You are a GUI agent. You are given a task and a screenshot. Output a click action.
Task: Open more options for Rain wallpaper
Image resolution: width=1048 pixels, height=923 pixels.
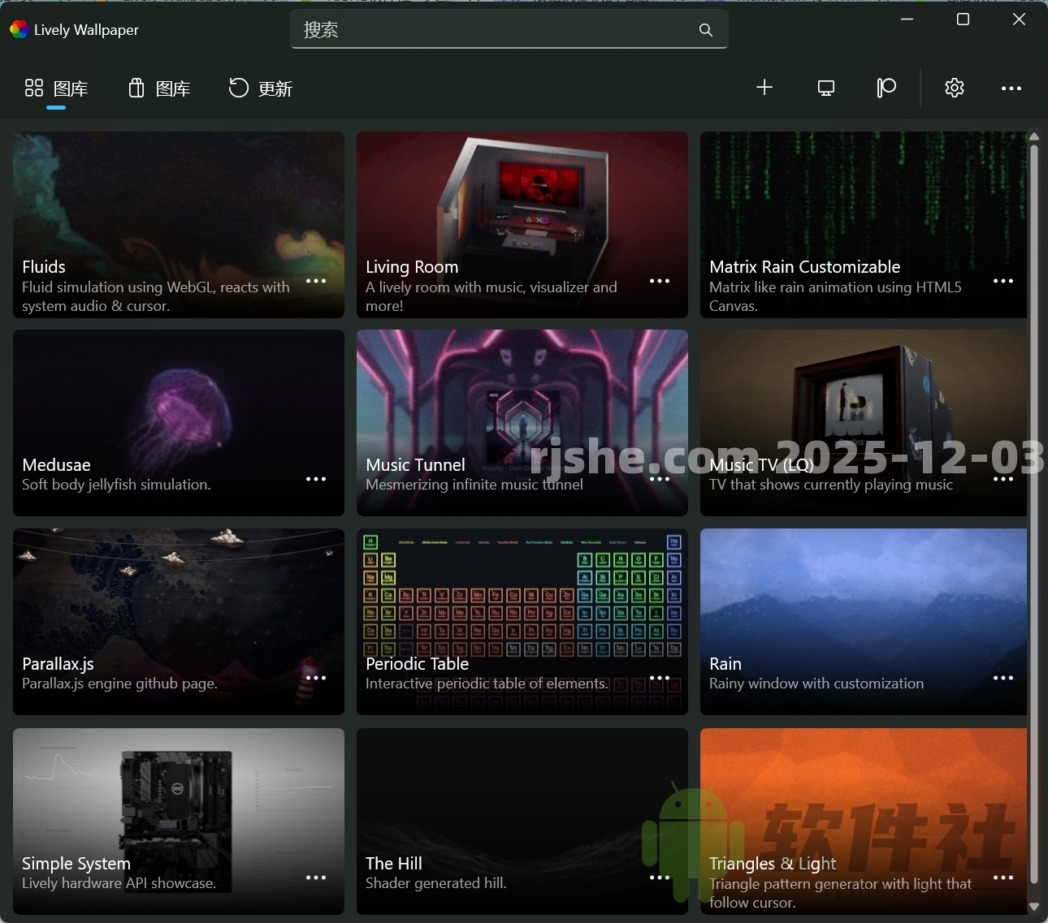[1003, 678]
